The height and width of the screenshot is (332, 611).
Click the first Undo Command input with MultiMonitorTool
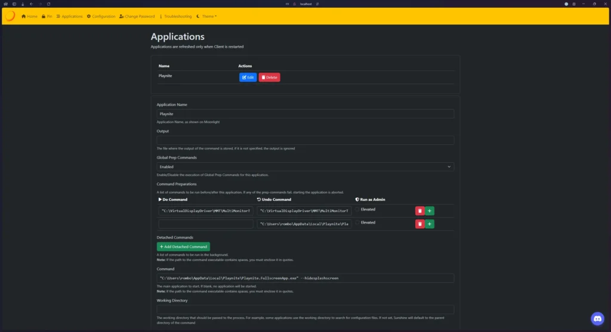pos(304,210)
